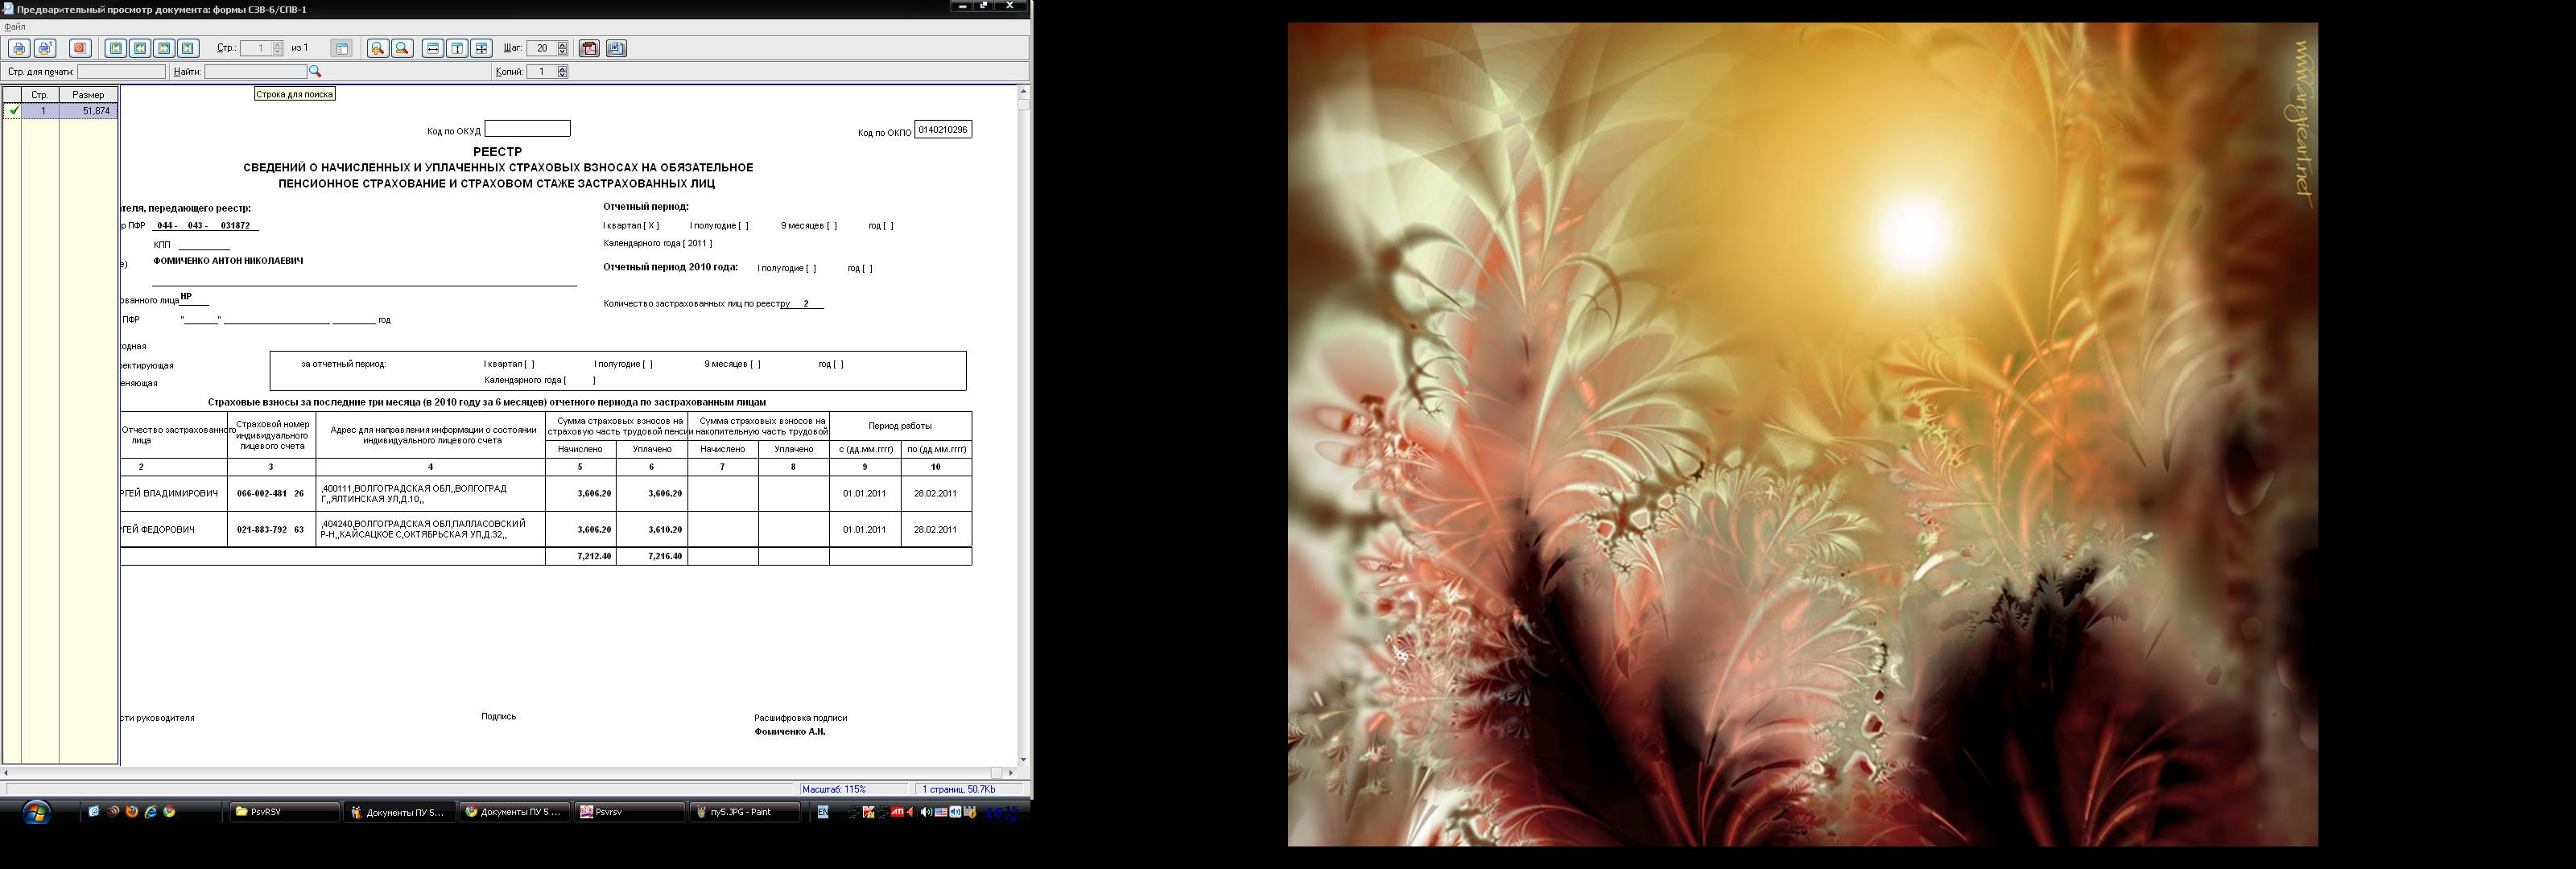Open the Файл menu
The width and height of the screenshot is (2576, 869).
(x=14, y=27)
